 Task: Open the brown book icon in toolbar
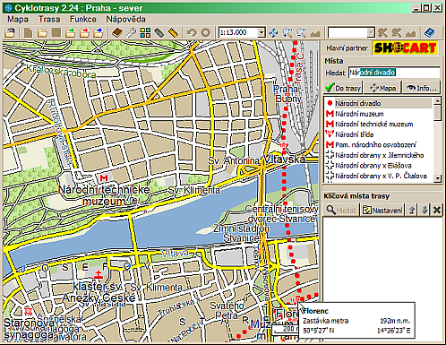click(117, 32)
